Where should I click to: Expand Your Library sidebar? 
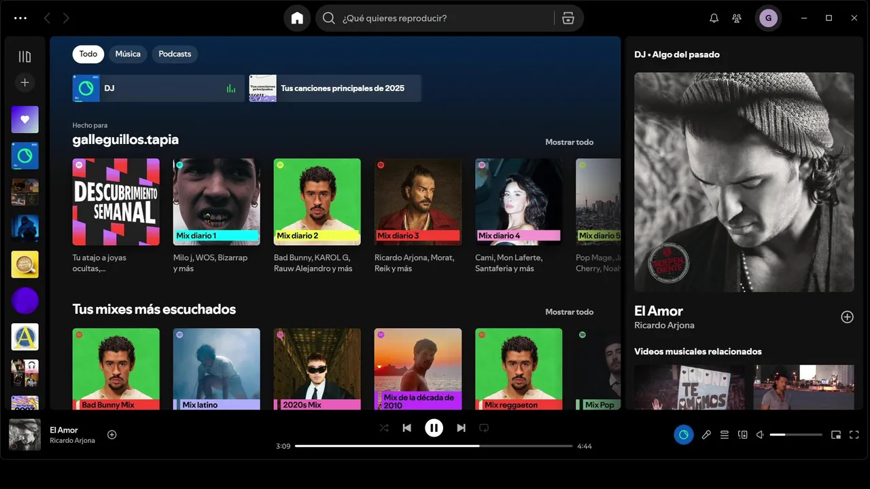pos(25,56)
